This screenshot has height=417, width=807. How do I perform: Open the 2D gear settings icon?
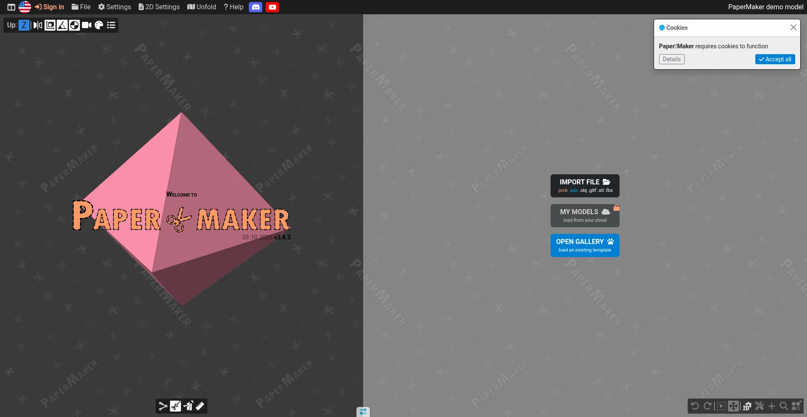[747, 406]
